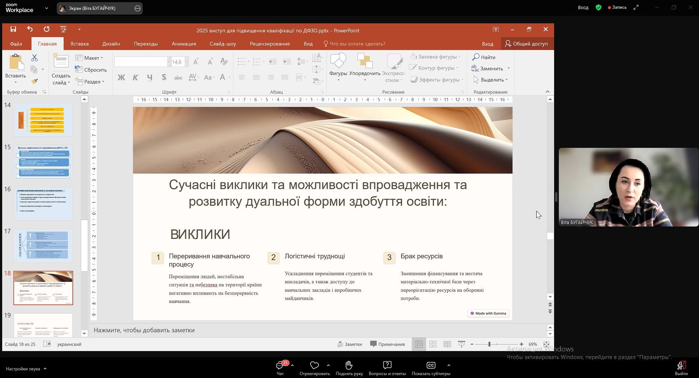Click Что вы хотите сделать search box
The image size is (699, 378).
355,44
